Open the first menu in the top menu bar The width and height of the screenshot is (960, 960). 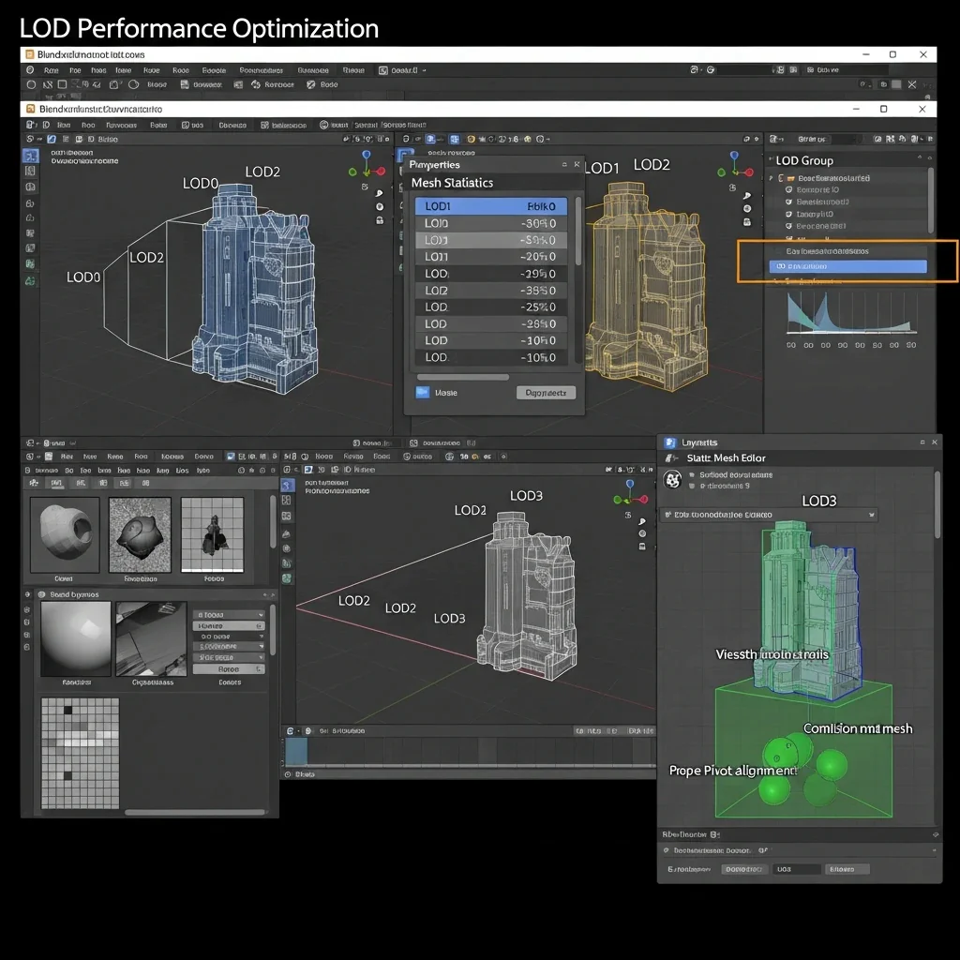click(x=51, y=70)
